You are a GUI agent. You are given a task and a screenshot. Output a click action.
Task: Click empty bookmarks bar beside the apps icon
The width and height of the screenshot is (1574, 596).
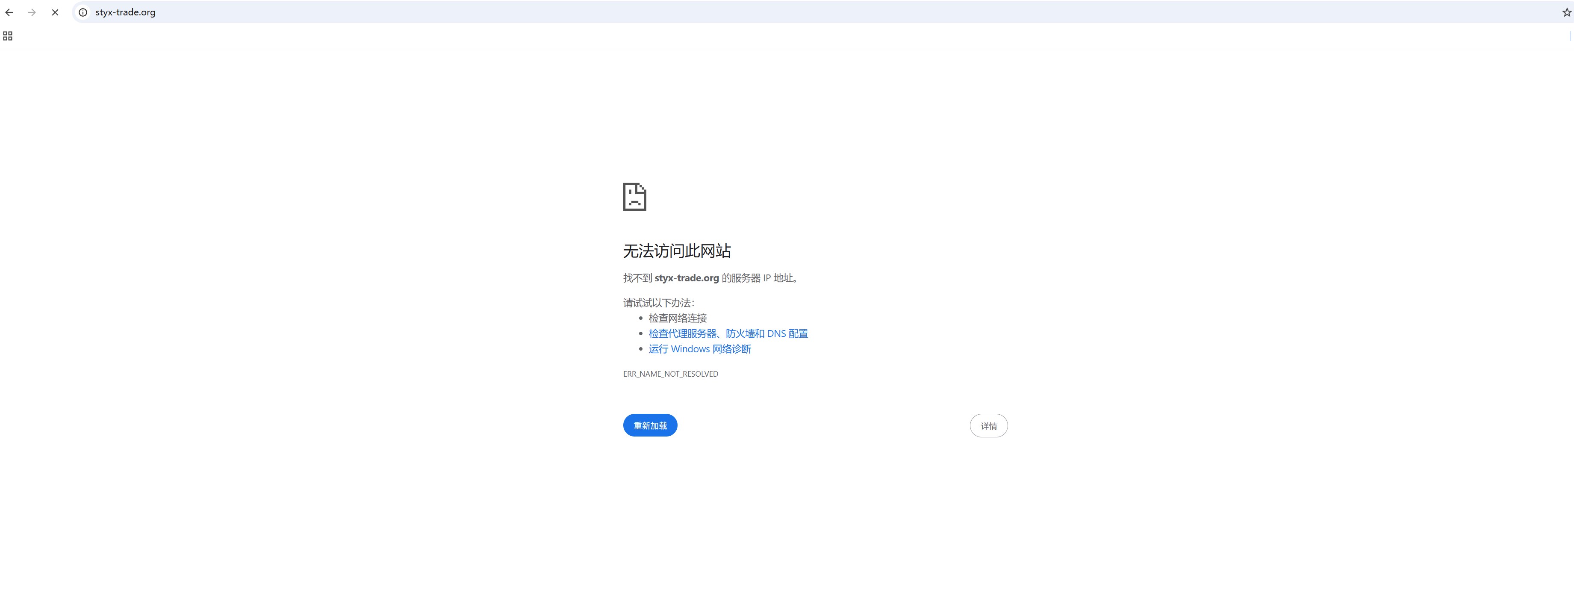(x=367, y=36)
